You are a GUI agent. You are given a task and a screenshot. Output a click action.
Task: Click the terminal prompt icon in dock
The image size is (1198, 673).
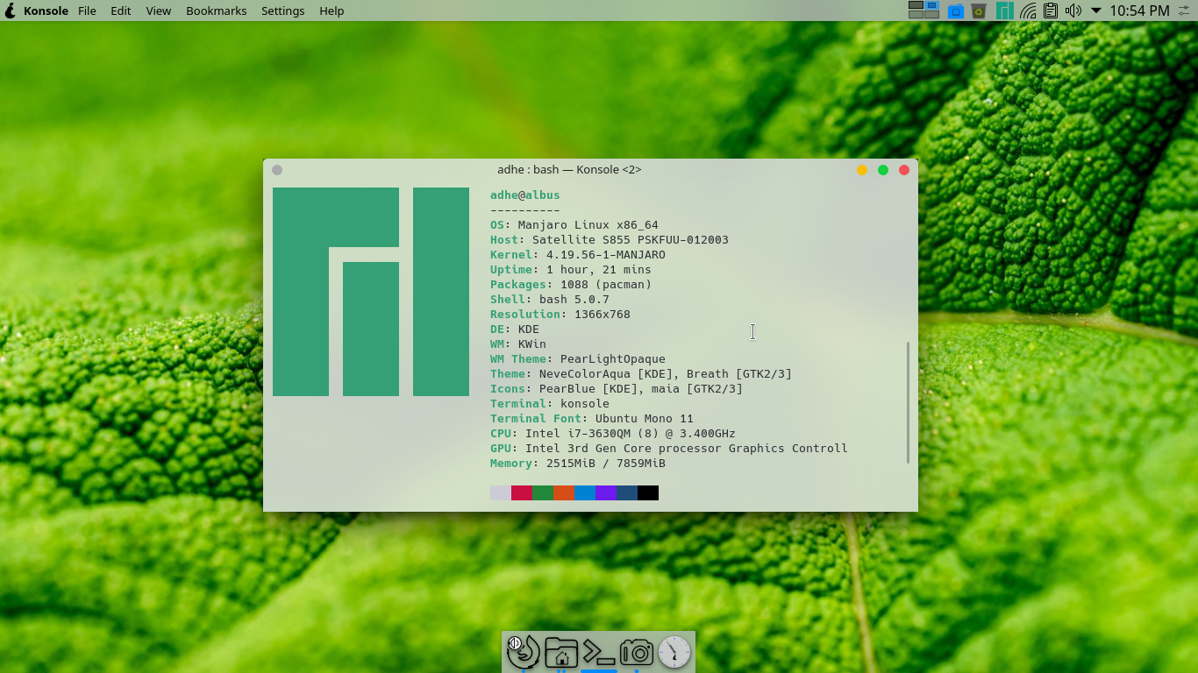point(599,653)
